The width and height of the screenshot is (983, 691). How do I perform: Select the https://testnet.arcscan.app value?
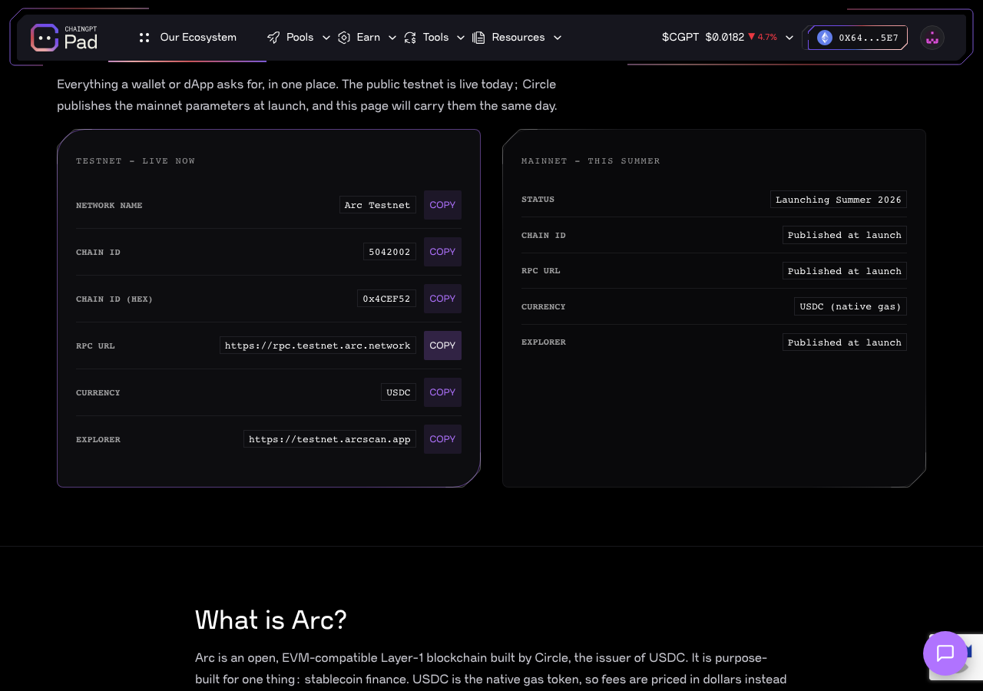[x=330, y=439]
